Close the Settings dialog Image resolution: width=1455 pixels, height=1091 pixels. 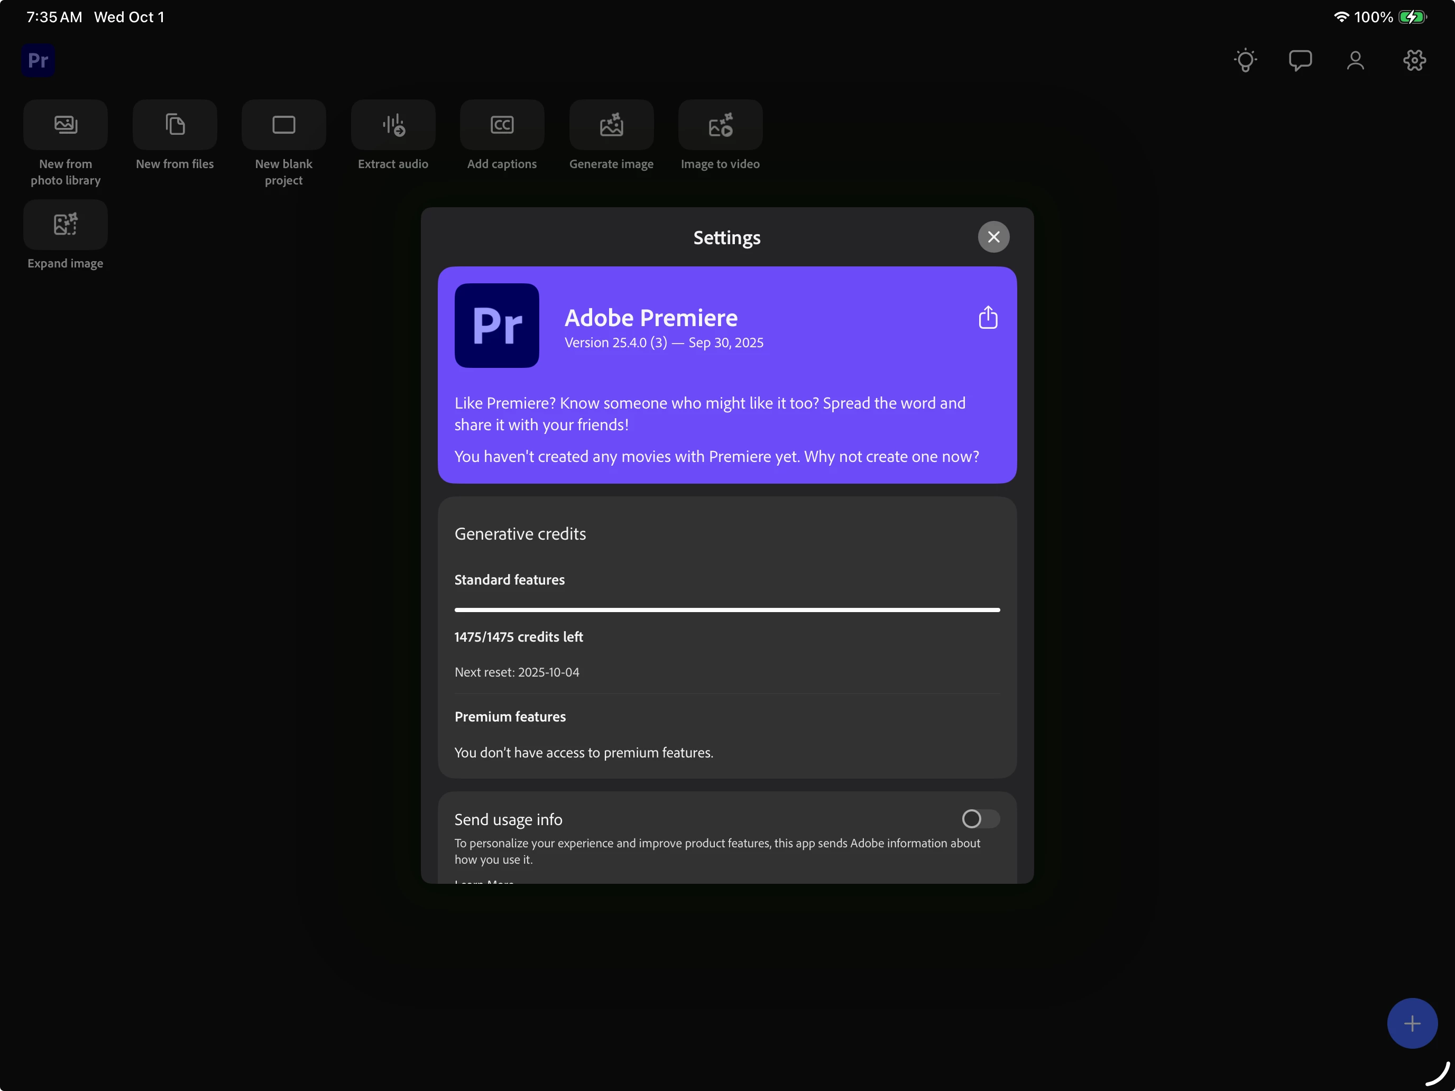(993, 237)
